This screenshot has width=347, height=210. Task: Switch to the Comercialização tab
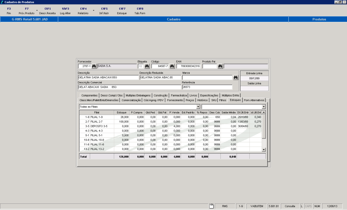pyautogui.click(x=131, y=100)
